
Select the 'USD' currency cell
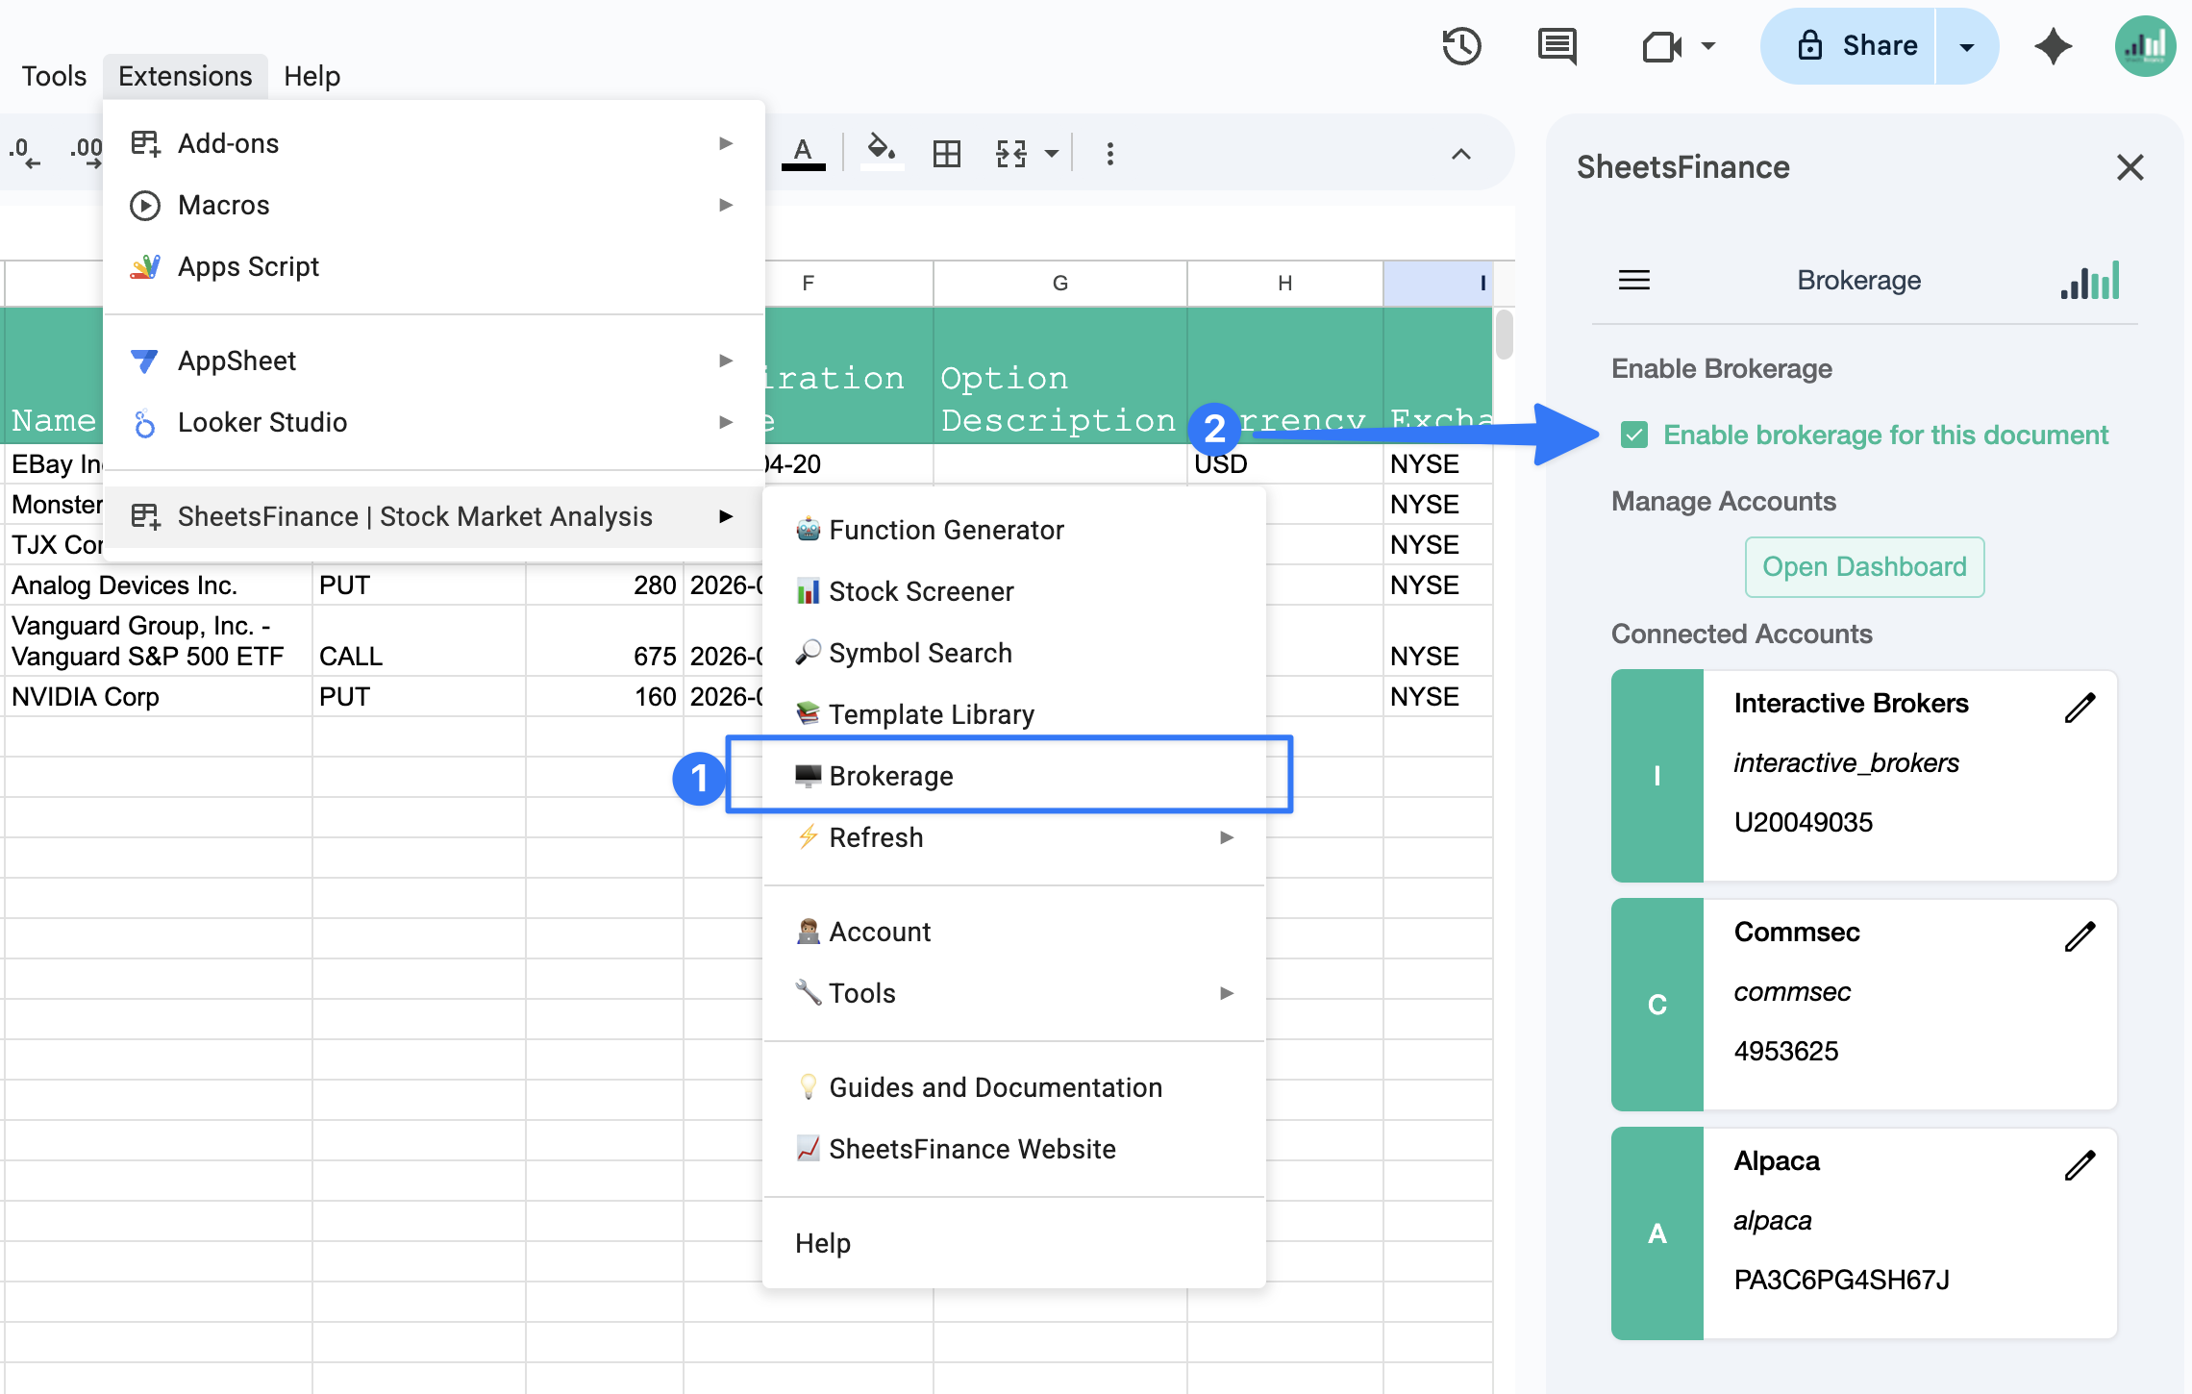(x=1285, y=464)
